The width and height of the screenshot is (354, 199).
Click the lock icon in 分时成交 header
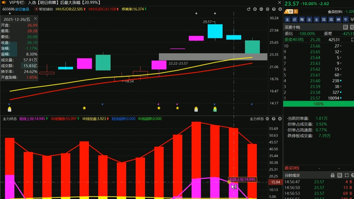[333, 175]
